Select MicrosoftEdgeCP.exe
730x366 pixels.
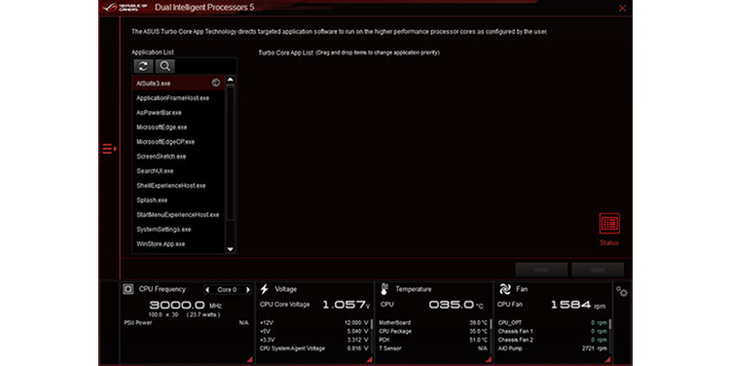tap(179, 142)
